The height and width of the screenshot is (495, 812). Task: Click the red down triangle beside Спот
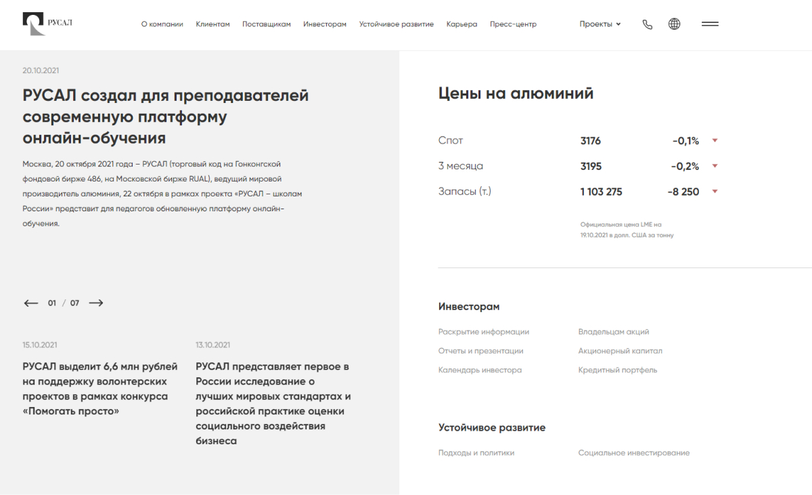[x=715, y=141]
